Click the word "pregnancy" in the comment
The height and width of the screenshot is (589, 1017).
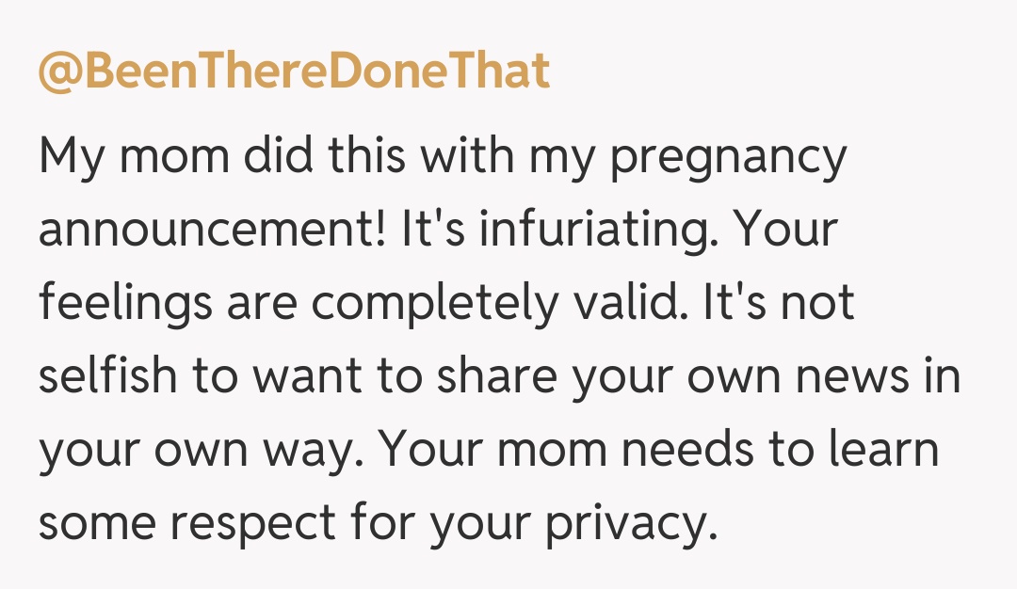coord(729,158)
